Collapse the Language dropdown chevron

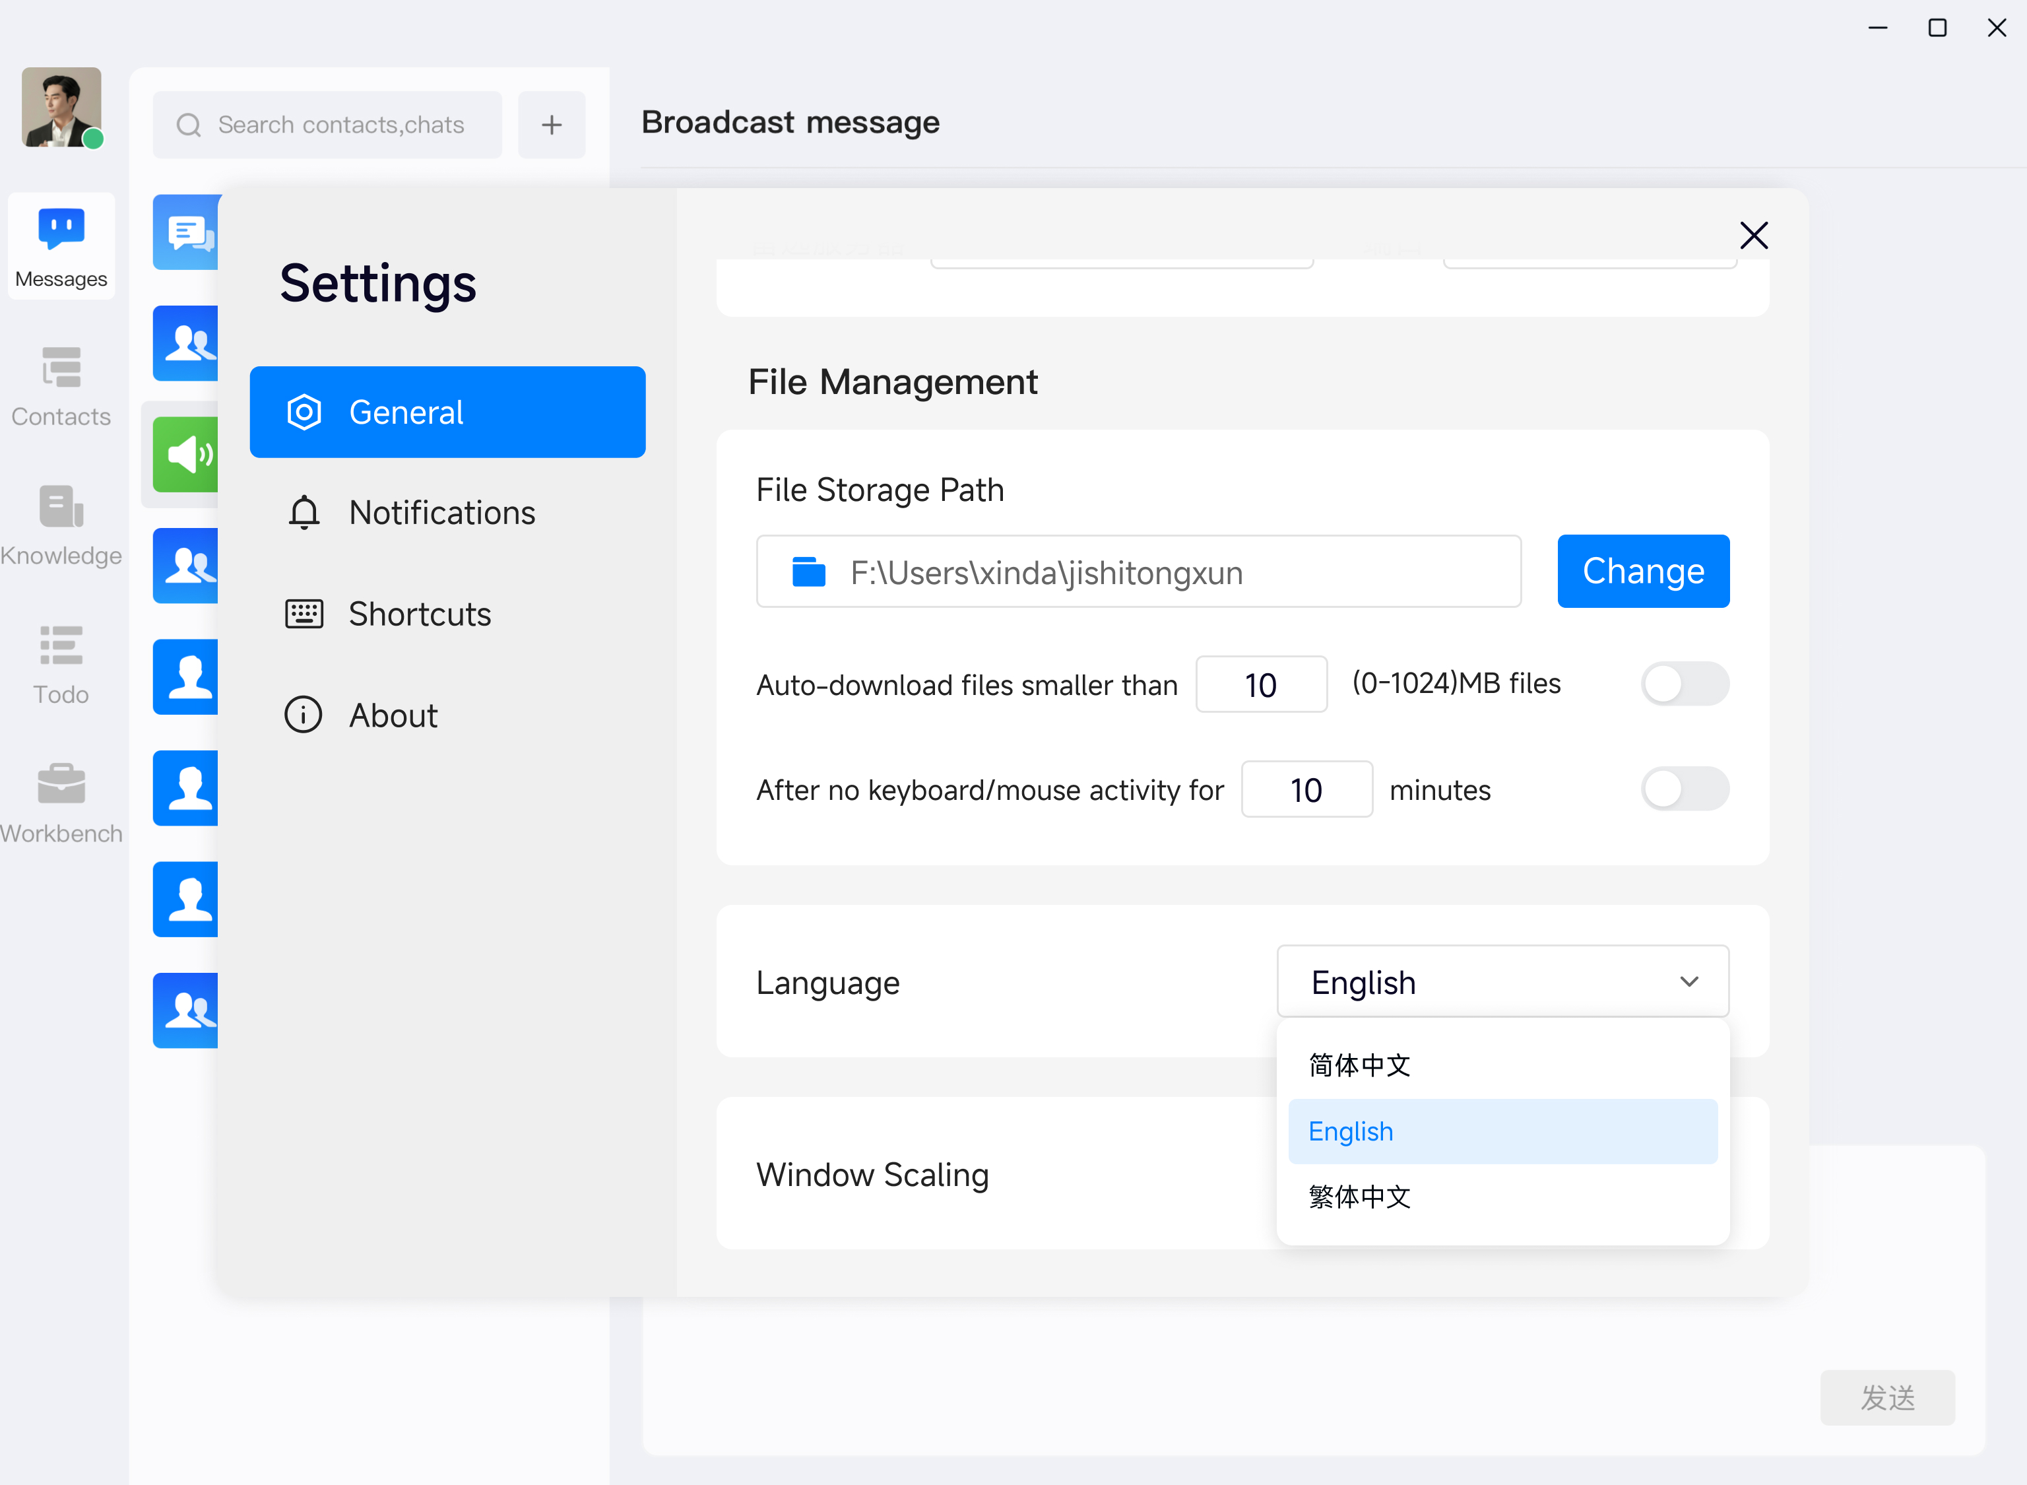1689,981
